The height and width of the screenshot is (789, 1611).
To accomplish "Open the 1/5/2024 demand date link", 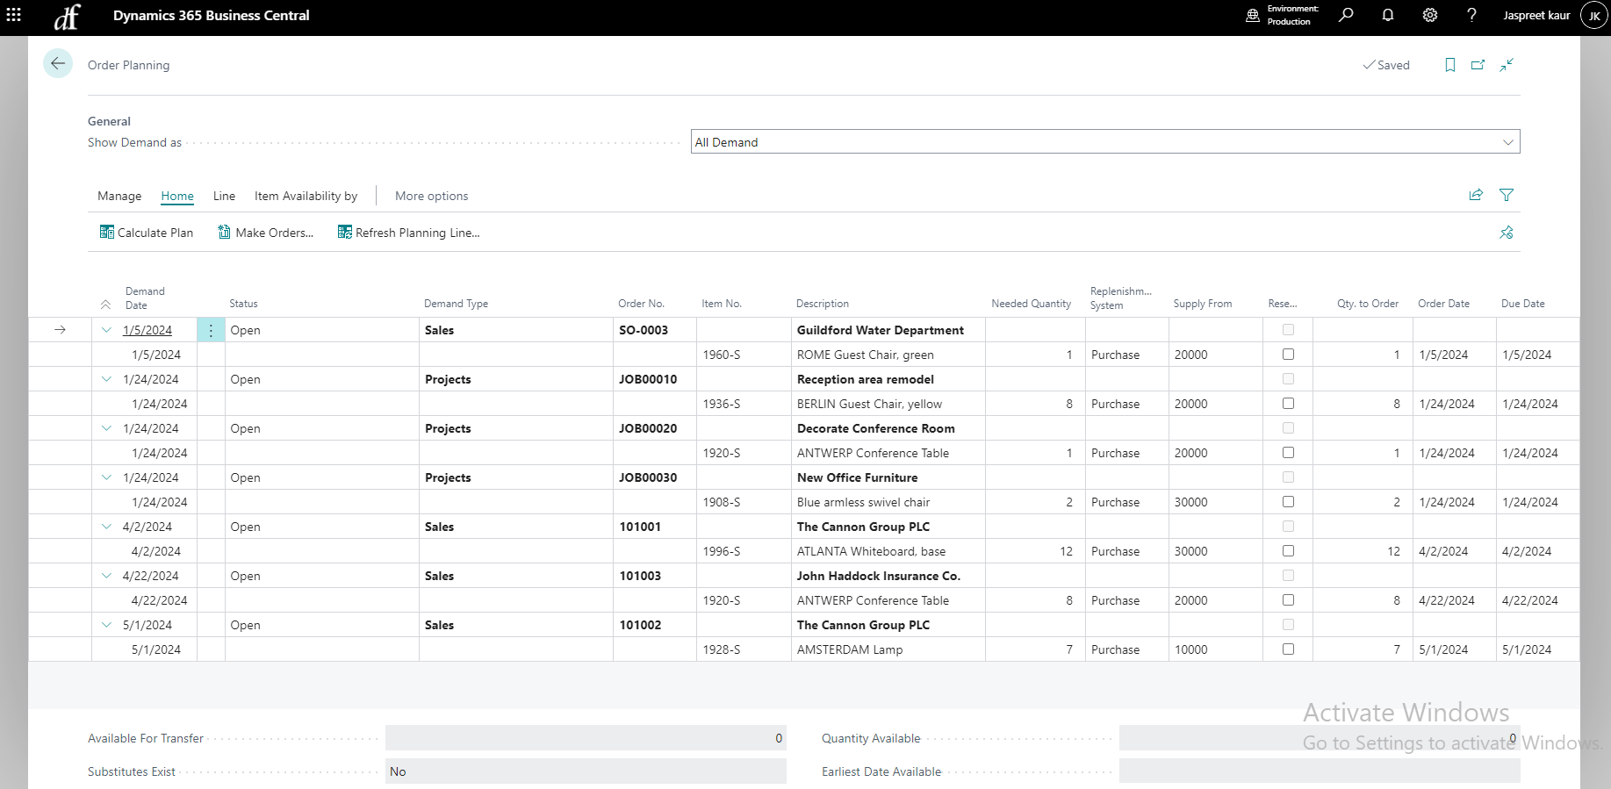I will point(147,330).
